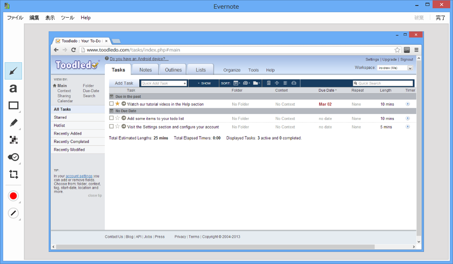Open the Workspace dropdown
Viewport: 453px width, 264px height.
tap(395, 68)
